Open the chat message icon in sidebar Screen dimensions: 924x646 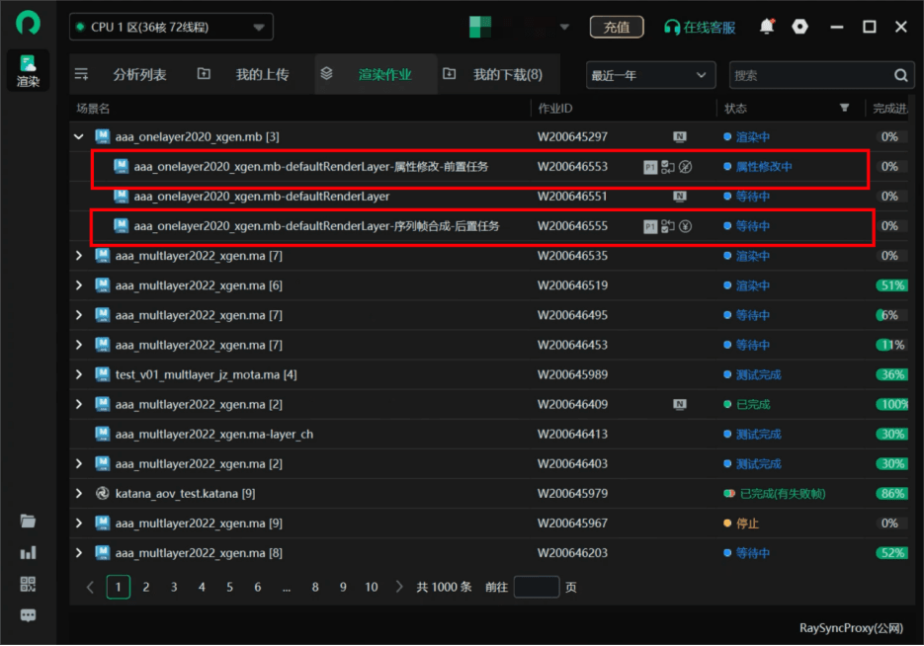28,615
